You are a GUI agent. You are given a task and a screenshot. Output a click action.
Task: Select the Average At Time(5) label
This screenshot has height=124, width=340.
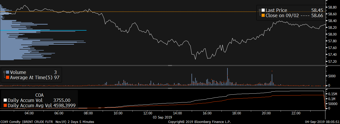tap(31, 77)
